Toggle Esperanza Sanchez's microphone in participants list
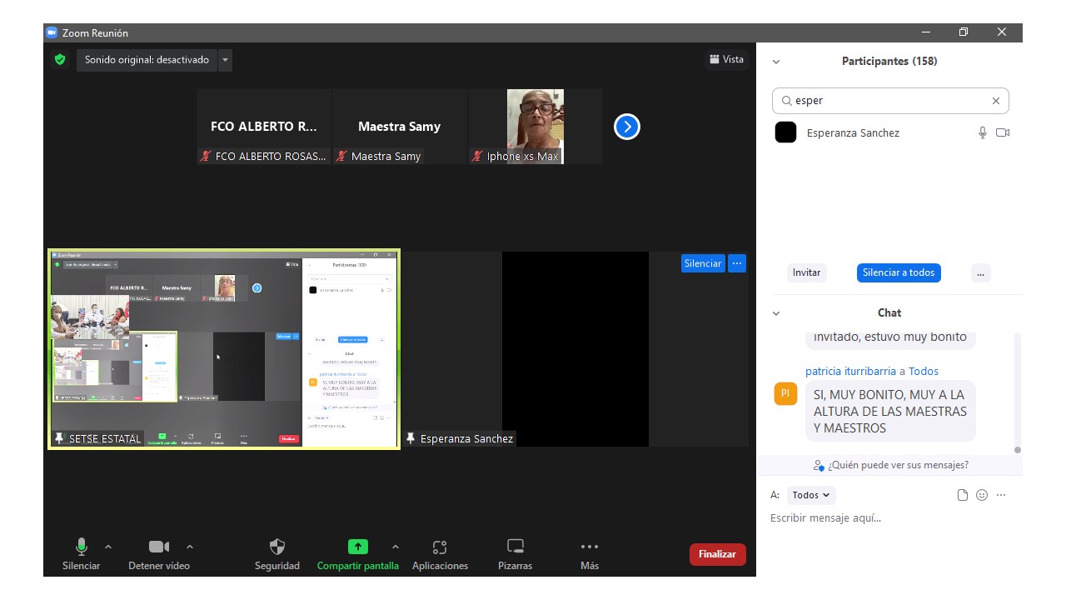The width and height of the screenshot is (1066, 600). [983, 132]
